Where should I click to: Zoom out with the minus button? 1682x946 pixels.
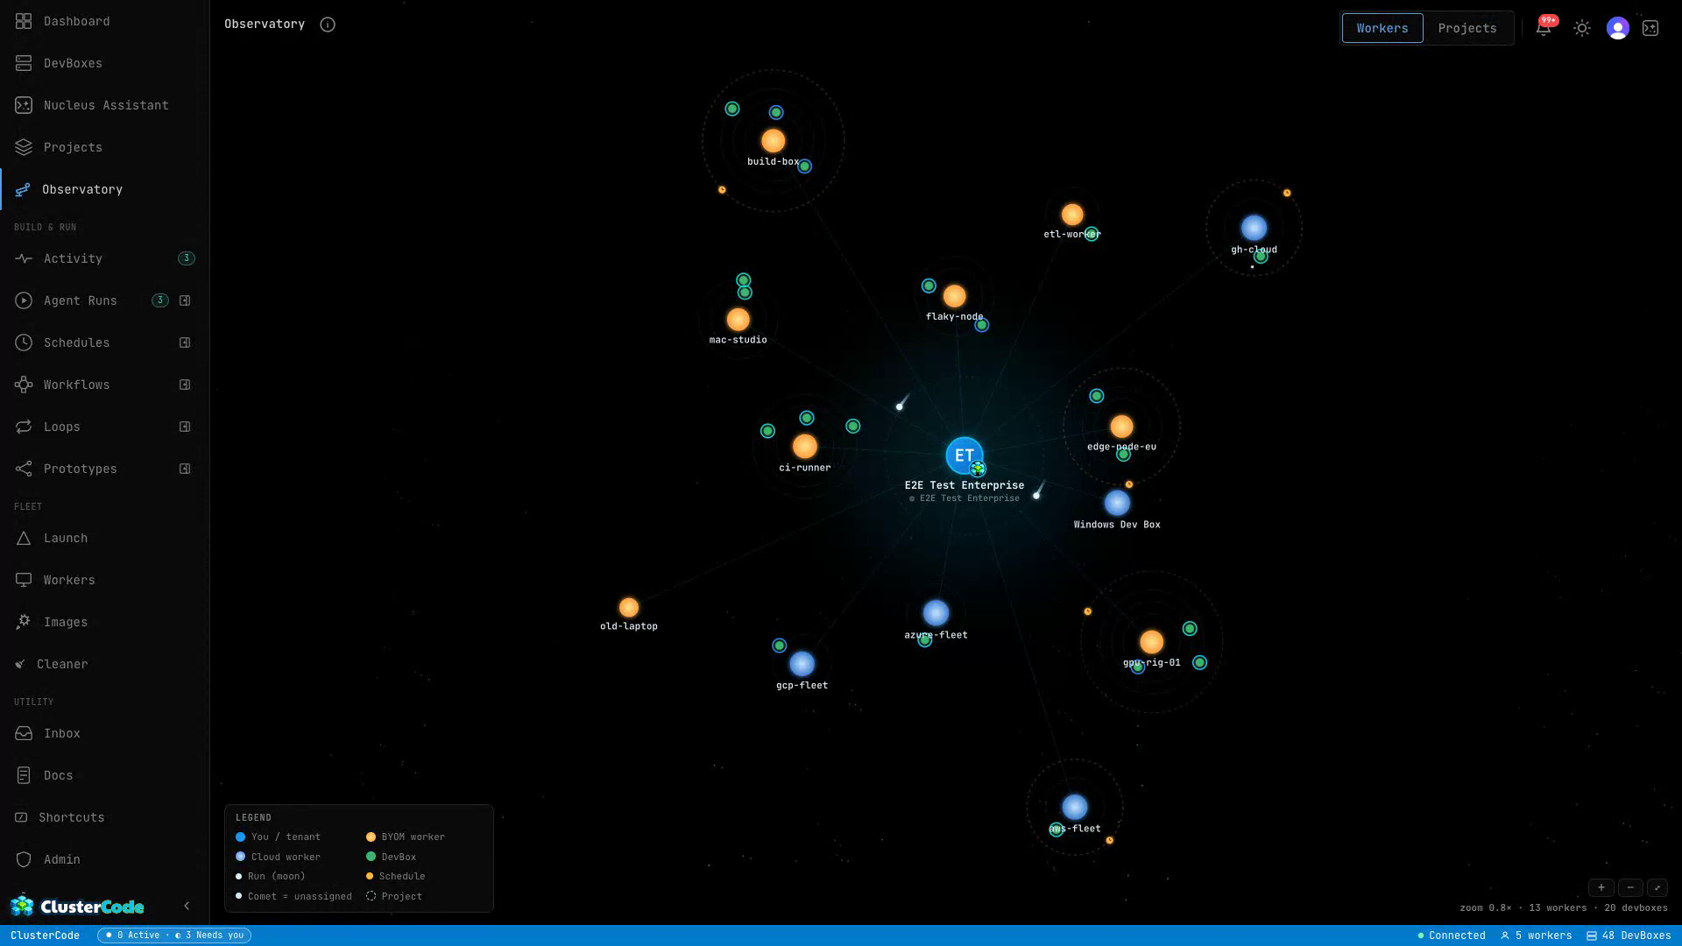point(1630,887)
